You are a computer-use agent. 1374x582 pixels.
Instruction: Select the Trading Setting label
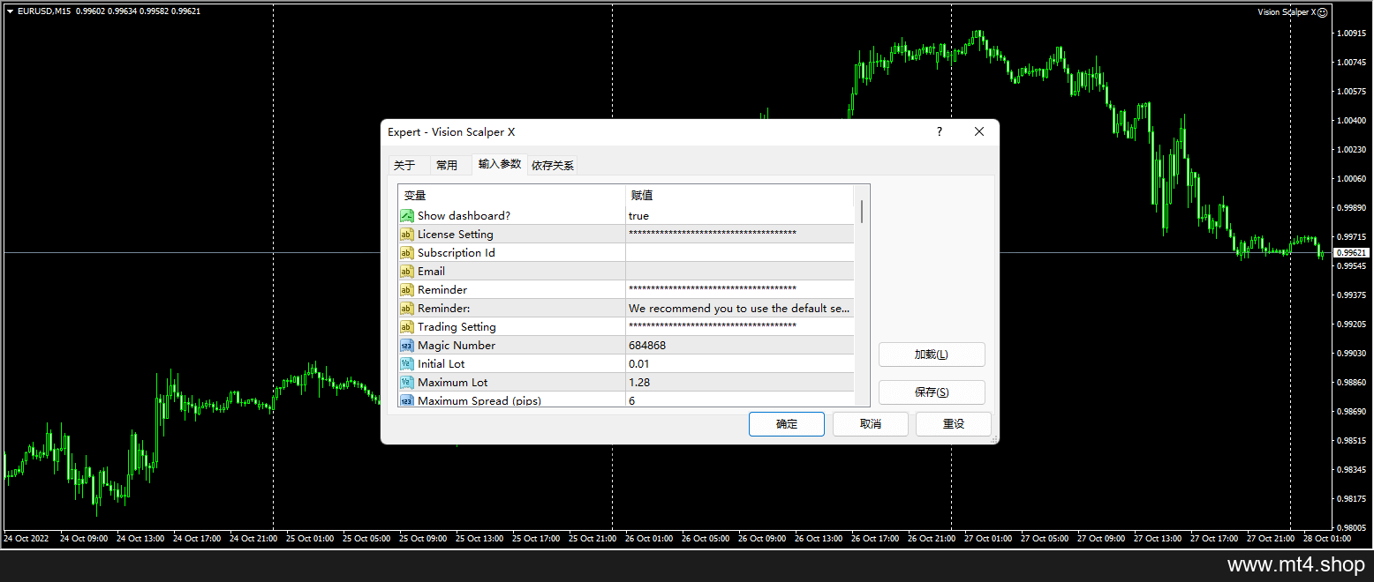pos(457,327)
